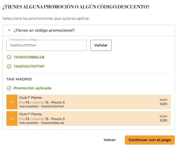Click the 0,00 discounted price for Asiento 15

pyautogui.click(x=163, y=120)
